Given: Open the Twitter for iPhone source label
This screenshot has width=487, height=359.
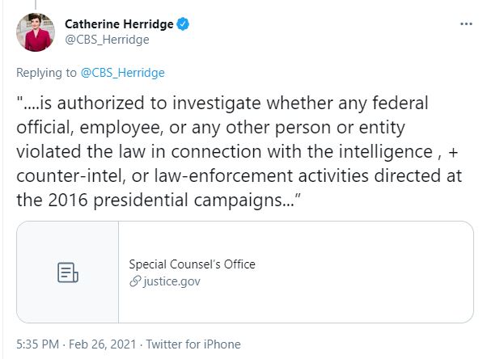Looking at the screenshot, I should pyautogui.click(x=193, y=344).
